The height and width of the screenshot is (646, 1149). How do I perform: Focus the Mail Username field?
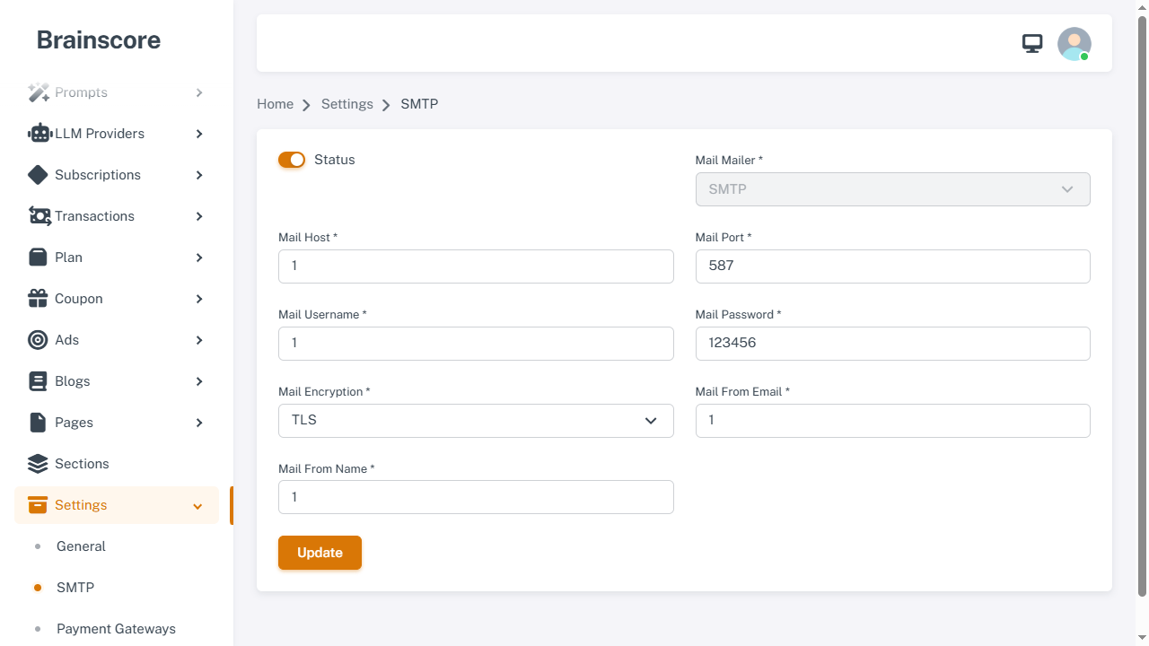tap(476, 344)
